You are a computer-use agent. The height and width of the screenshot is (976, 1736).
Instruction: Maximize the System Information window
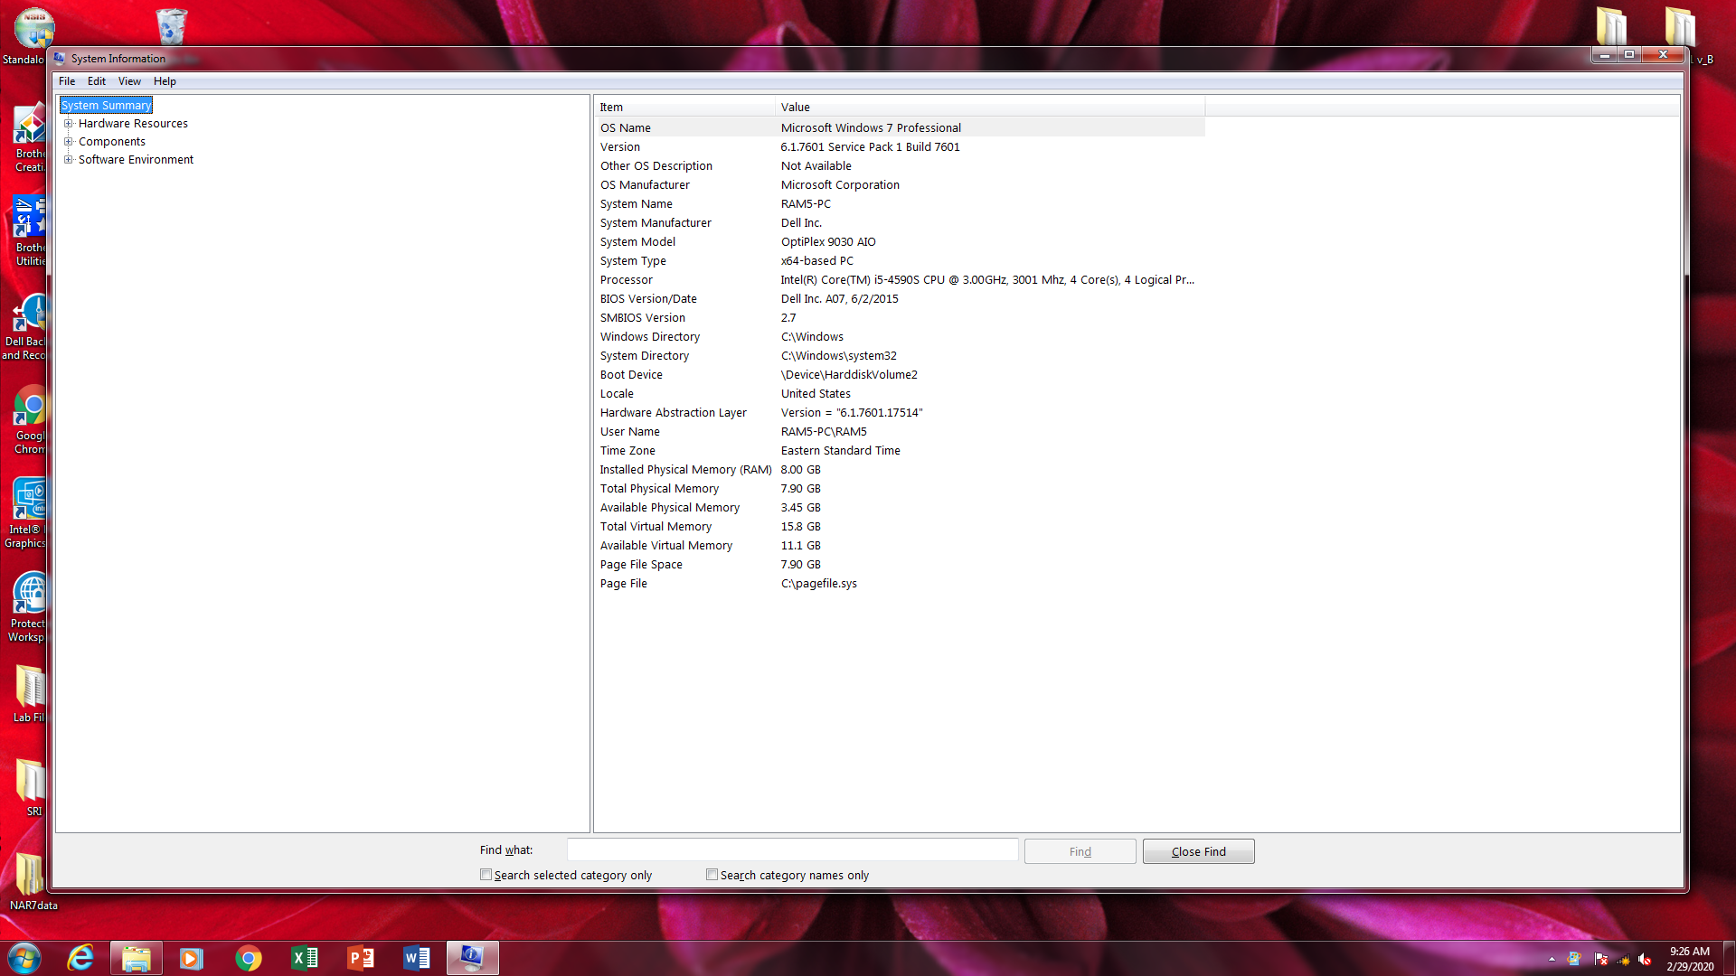click(x=1629, y=55)
